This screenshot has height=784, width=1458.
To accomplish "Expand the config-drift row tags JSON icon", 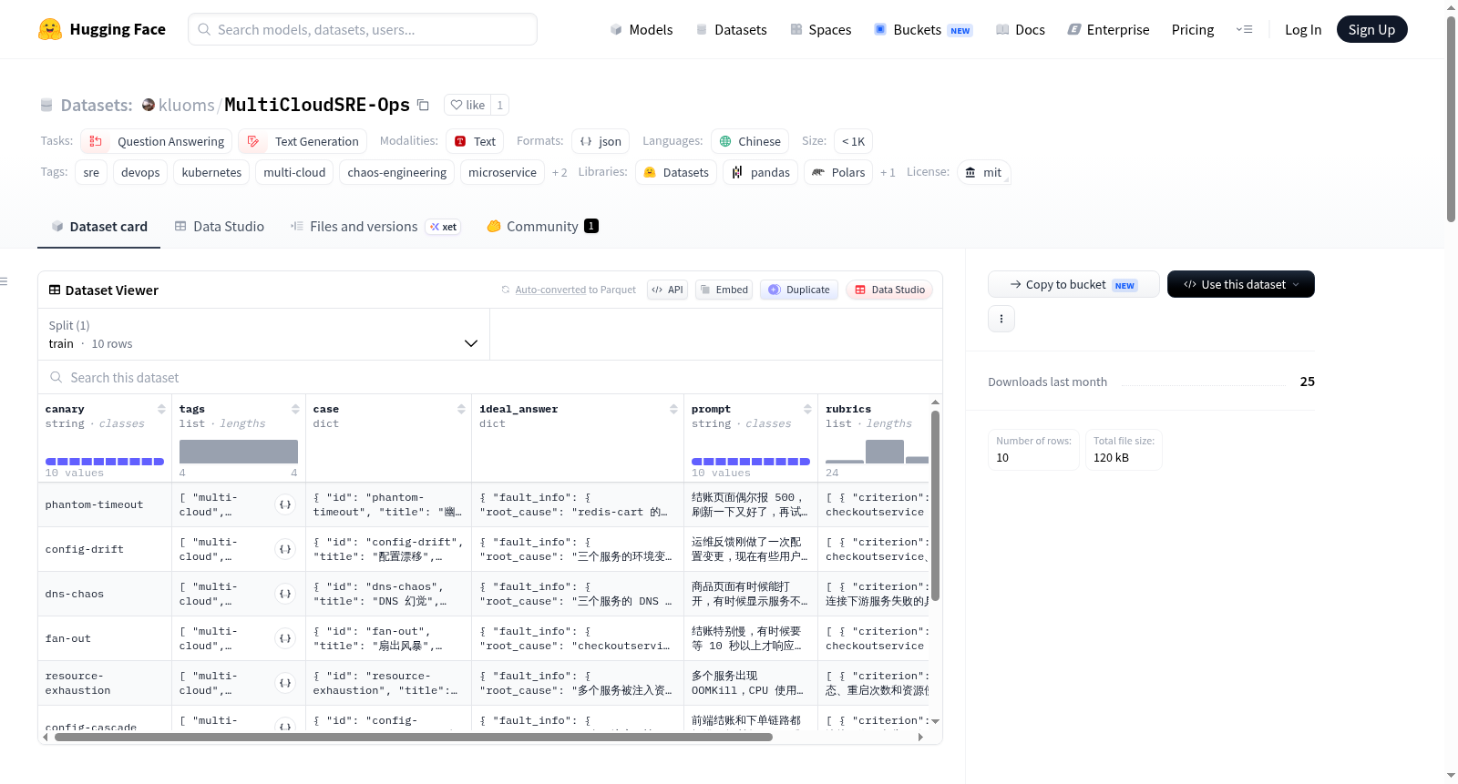I will tap(285, 549).
